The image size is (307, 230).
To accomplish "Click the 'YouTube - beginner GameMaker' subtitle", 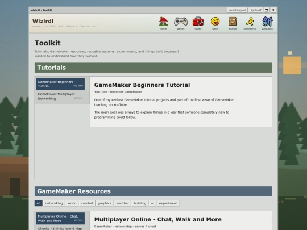I will click(x=118, y=92).
